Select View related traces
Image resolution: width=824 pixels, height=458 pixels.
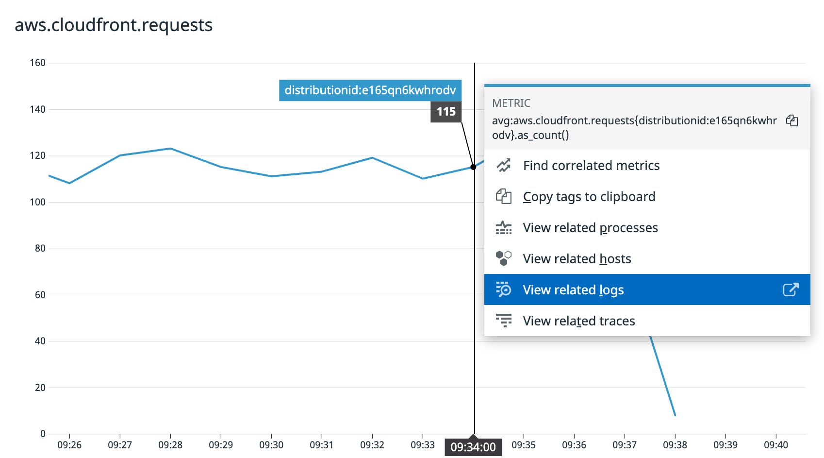tap(579, 321)
